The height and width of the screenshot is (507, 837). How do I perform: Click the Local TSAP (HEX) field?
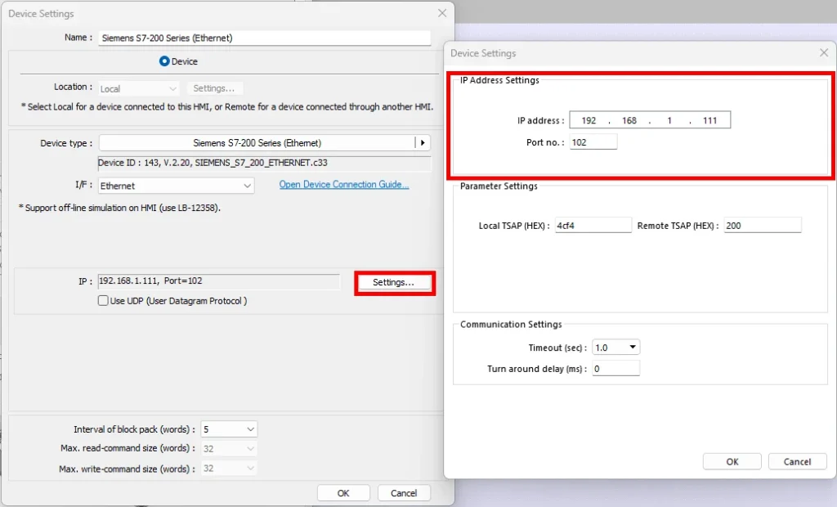(593, 226)
